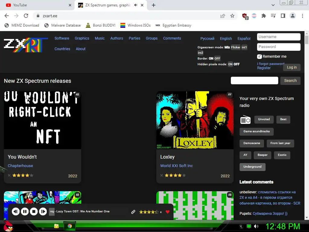
Task: Set Gigascreen mode to int2
Action: point(200,53)
